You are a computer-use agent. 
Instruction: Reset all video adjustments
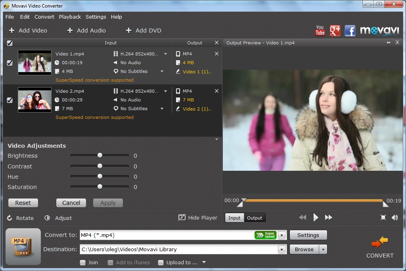pos(23,202)
